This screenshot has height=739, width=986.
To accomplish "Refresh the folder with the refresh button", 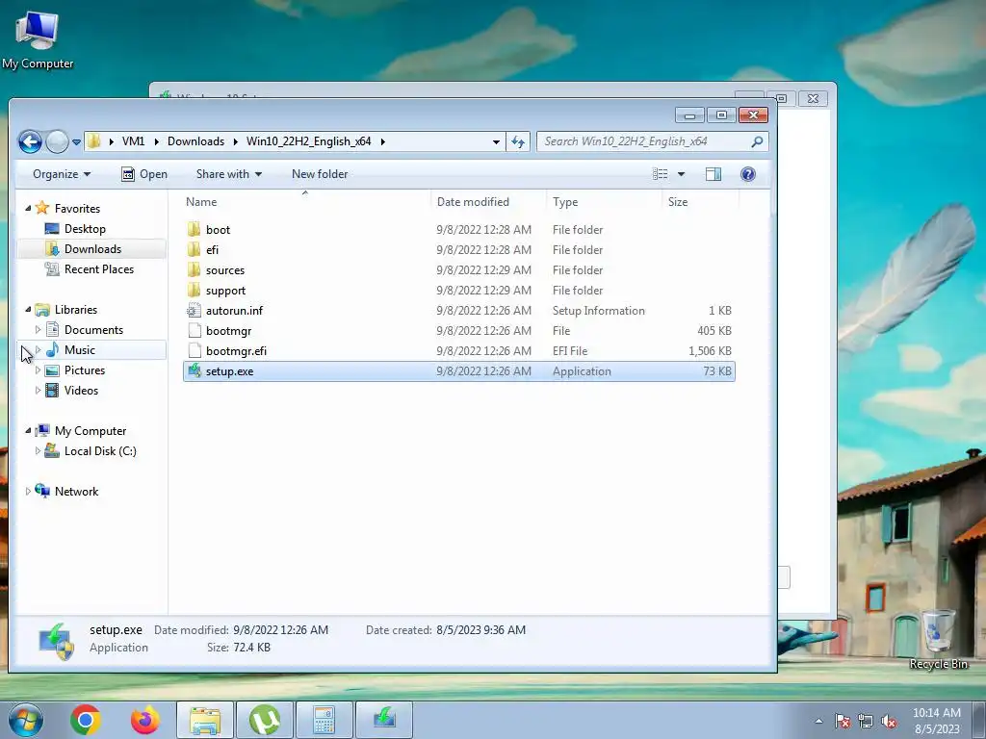I will 518,141.
